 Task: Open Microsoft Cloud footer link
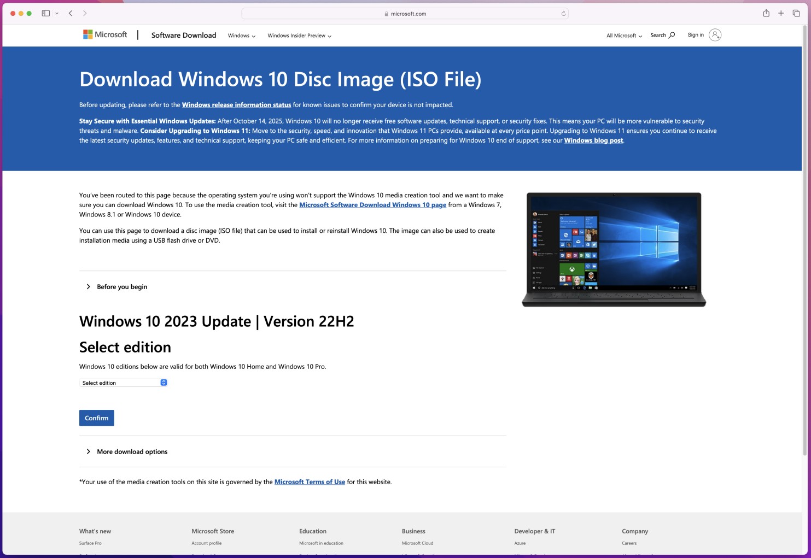tap(417, 543)
